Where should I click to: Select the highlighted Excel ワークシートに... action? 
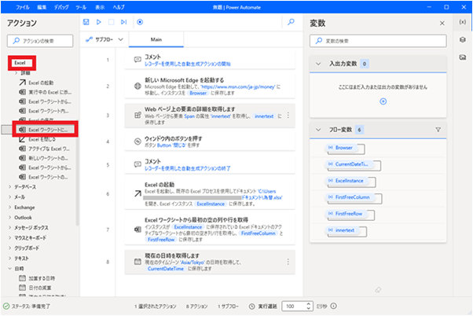[x=43, y=130]
